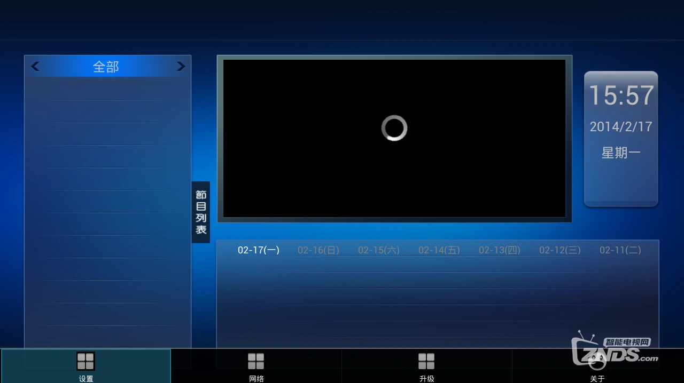
Task: Select date tab 02-17(一)
Action: [x=259, y=250]
